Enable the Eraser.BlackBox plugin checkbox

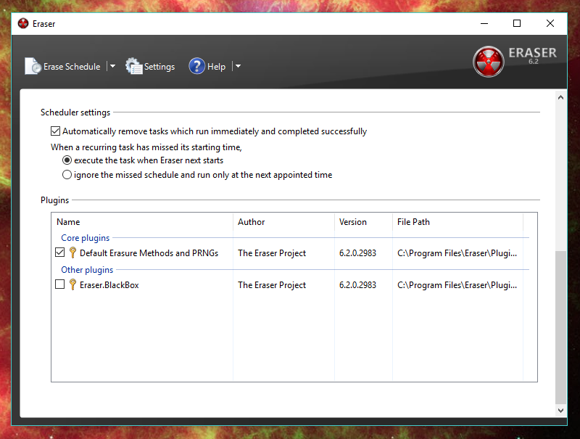click(59, 284)
